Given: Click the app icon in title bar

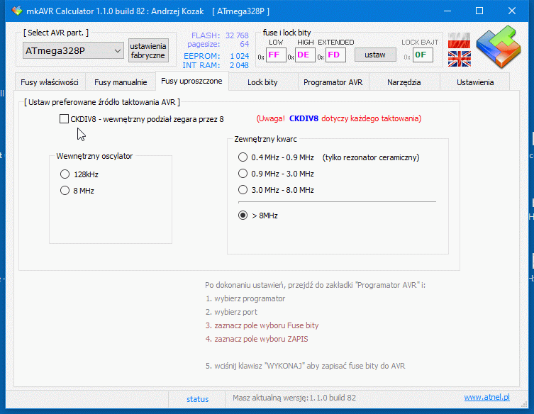Looking at the screenshot, I should (17, 11).
